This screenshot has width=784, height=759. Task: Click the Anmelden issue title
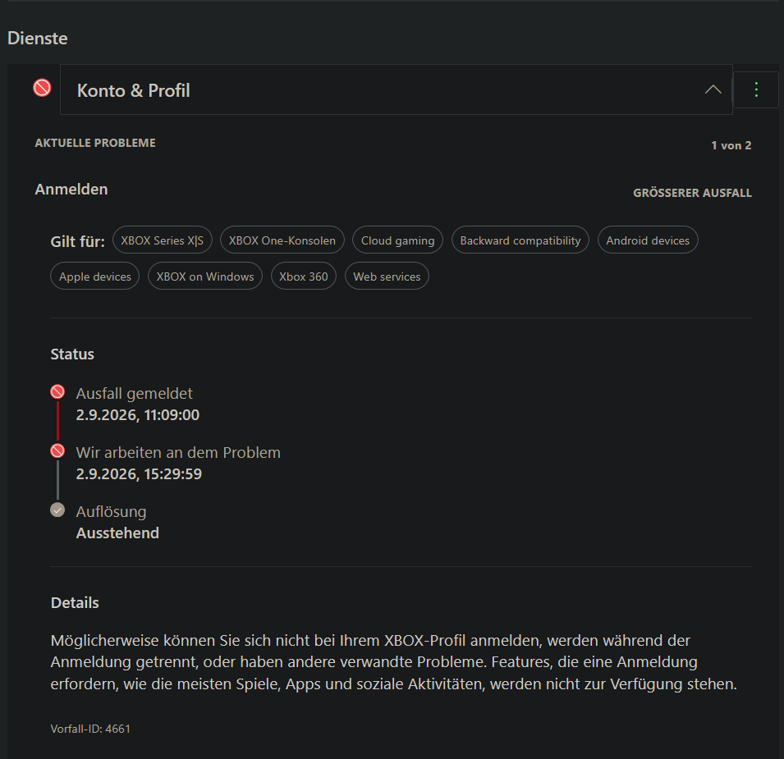[71, 190]
